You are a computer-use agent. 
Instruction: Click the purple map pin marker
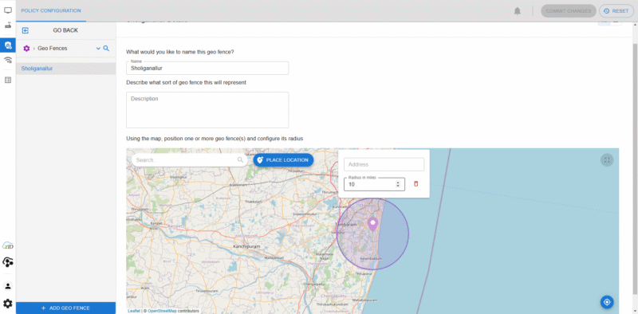372,225
